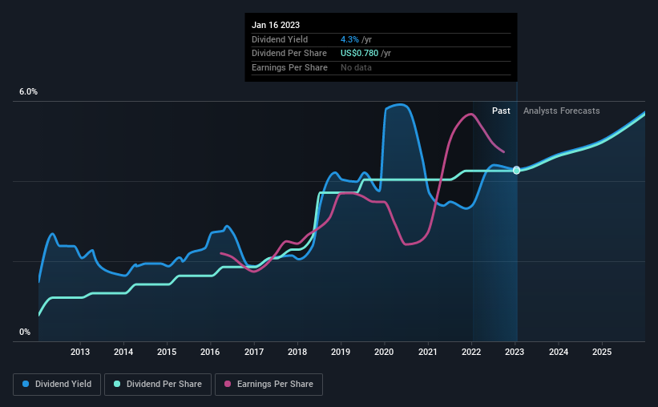Toggle the Dividend Yield legend button

tap(57, 385)
